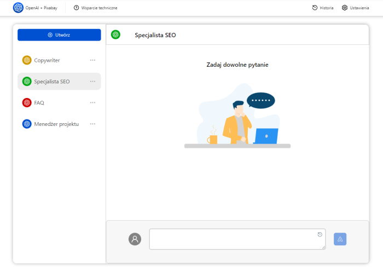Select the FAQ chat entry
383x271 pixels.
coord(39,103)
